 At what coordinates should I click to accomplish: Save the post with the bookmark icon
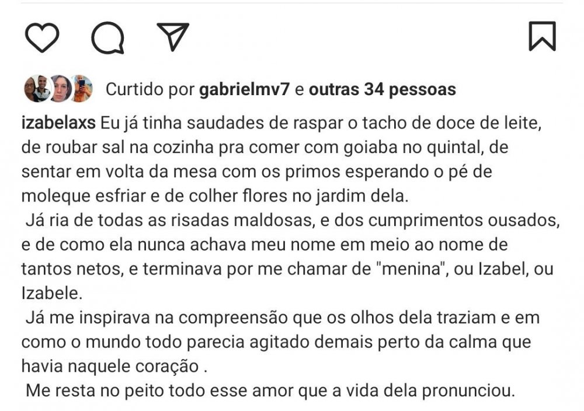[542, 36]
